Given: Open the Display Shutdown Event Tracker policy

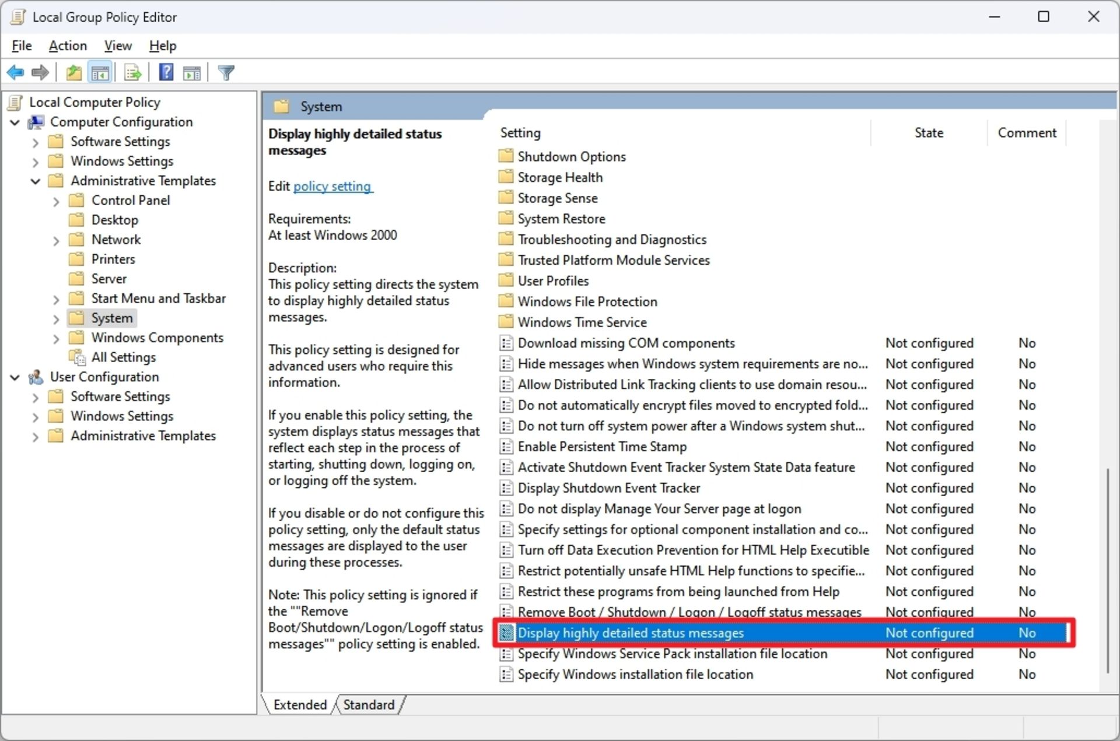Looking at the screenshot, I should coord(609,488).
